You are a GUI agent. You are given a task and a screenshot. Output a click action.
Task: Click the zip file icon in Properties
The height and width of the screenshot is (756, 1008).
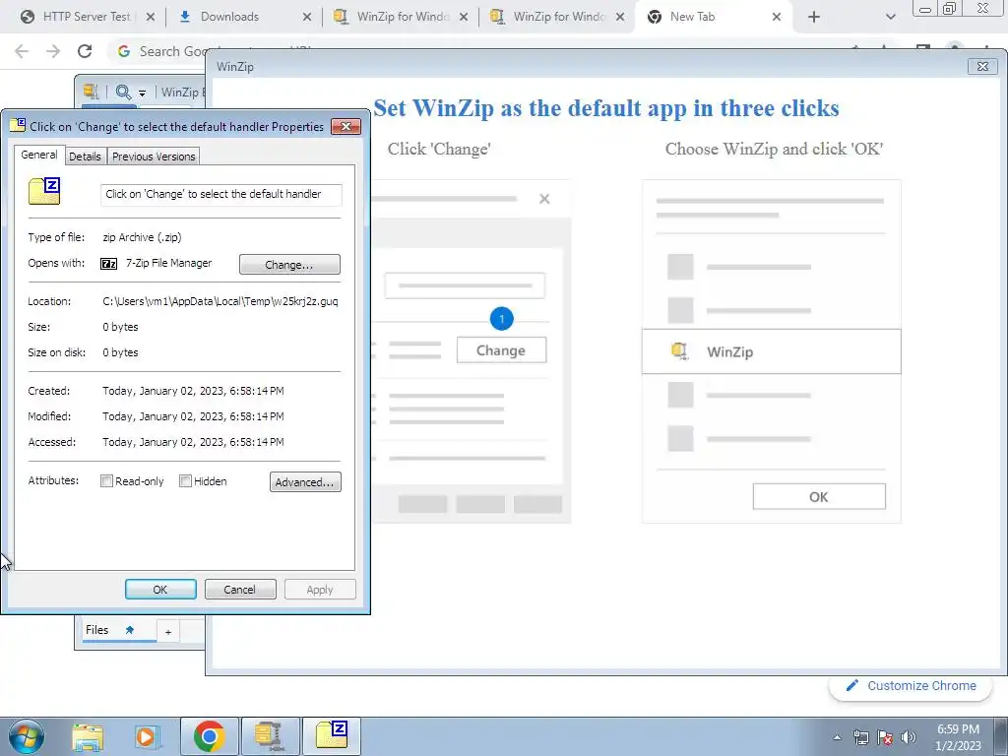click(44, 191)
